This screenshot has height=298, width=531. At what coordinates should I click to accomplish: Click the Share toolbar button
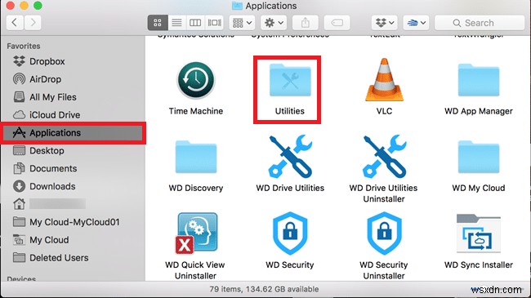point(306,23)
